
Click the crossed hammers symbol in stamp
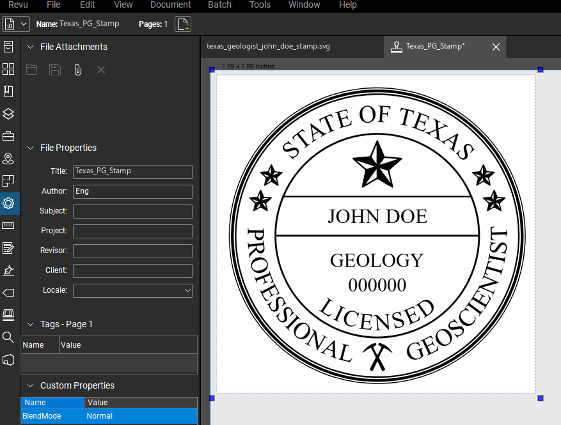tap(377, 357)
